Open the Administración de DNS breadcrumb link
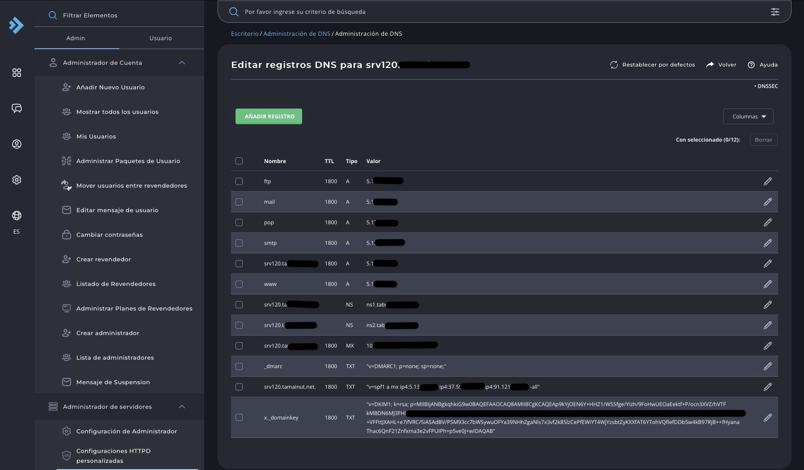The image size is (804, 470). click(x=297, y=34)
